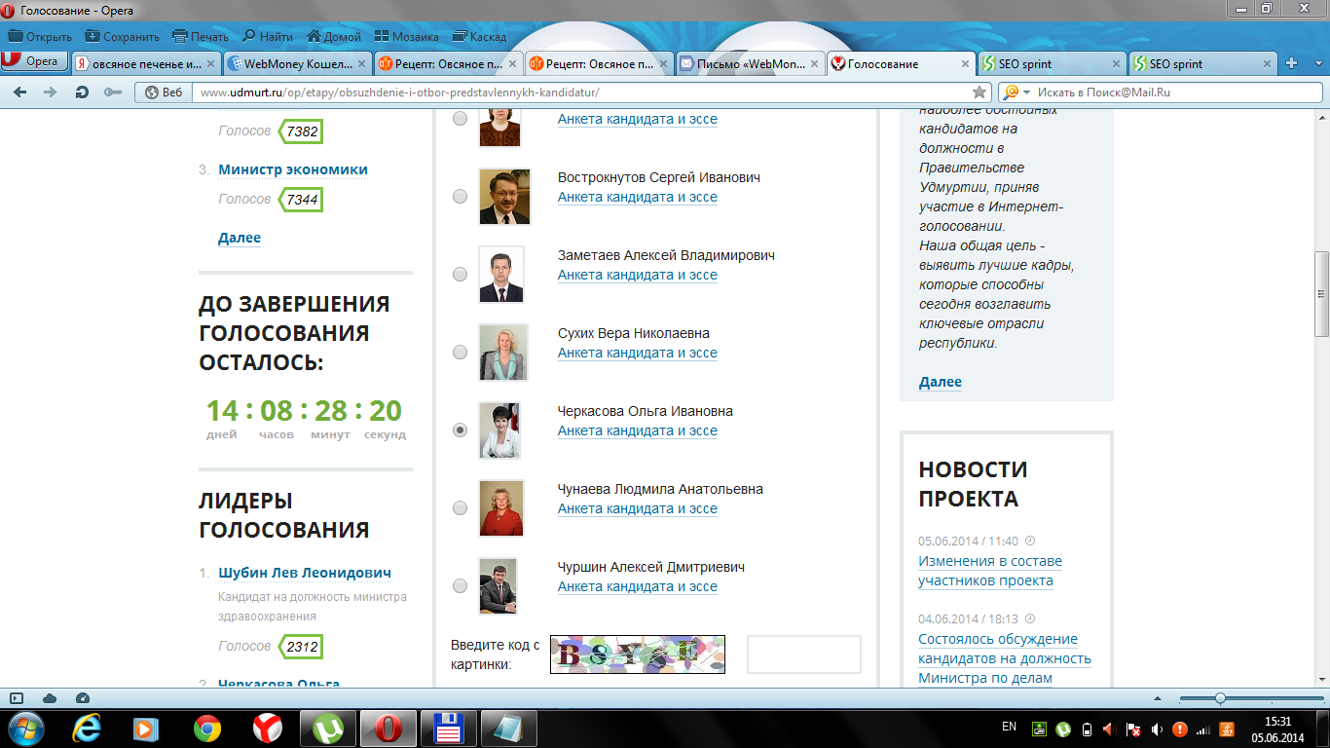Go to the Домой home page
Viewport: 1330px width, 748px height.
334,36
